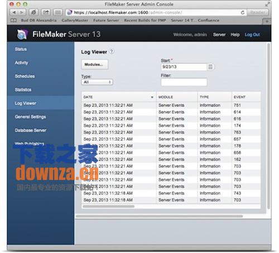The width and height of the screenshot is (279, 253).
Task: Select the log row with event 162
Action: coord(171,159)
